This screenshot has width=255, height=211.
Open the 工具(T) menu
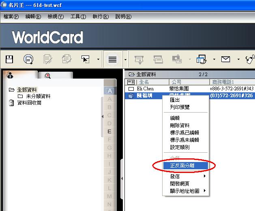pos(78,17)
